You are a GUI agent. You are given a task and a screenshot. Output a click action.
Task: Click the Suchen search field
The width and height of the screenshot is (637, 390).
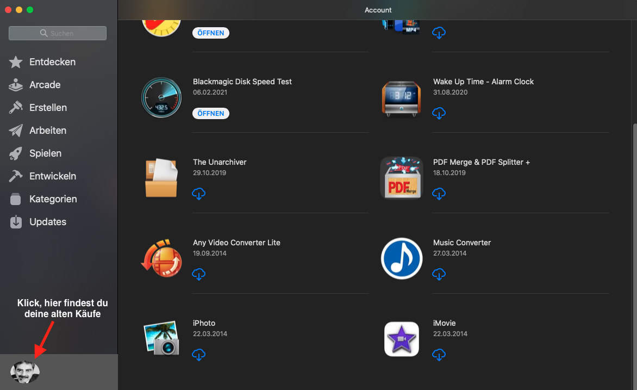click(58, 33)
